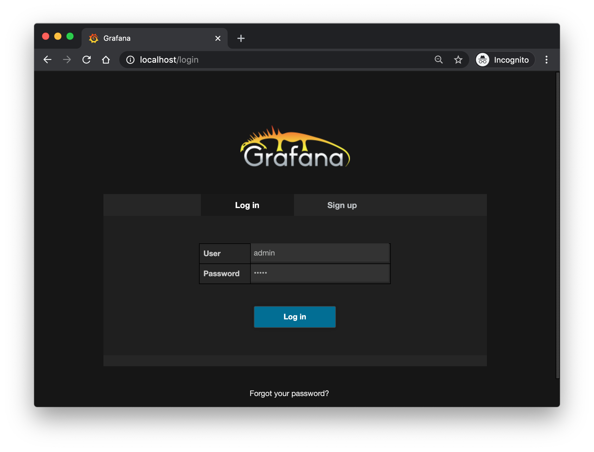
Task: Click the red close window button
Action: [x=46, y=37]
